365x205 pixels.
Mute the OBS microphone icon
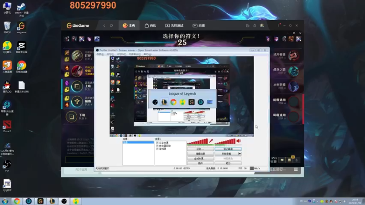pos(211,141)
